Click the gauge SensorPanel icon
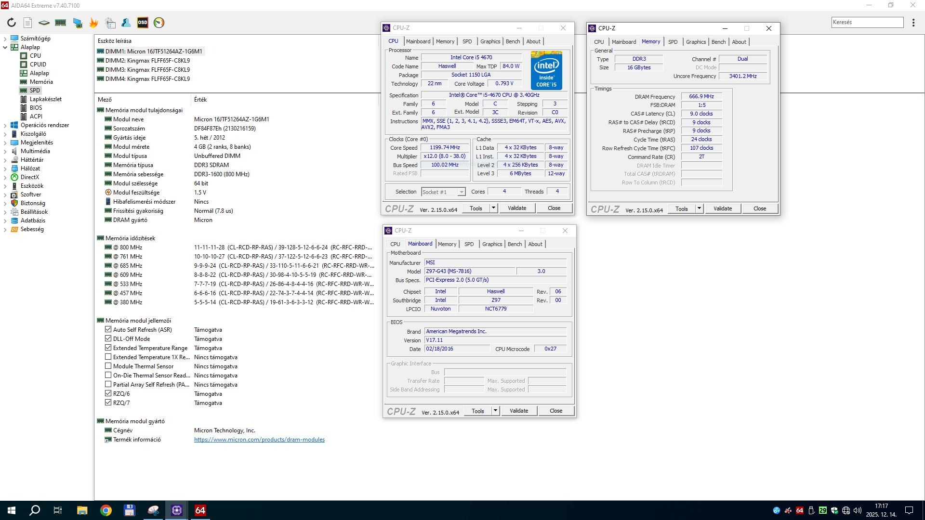The width and height of the screenshot is (925, 520). pos(159,23)
